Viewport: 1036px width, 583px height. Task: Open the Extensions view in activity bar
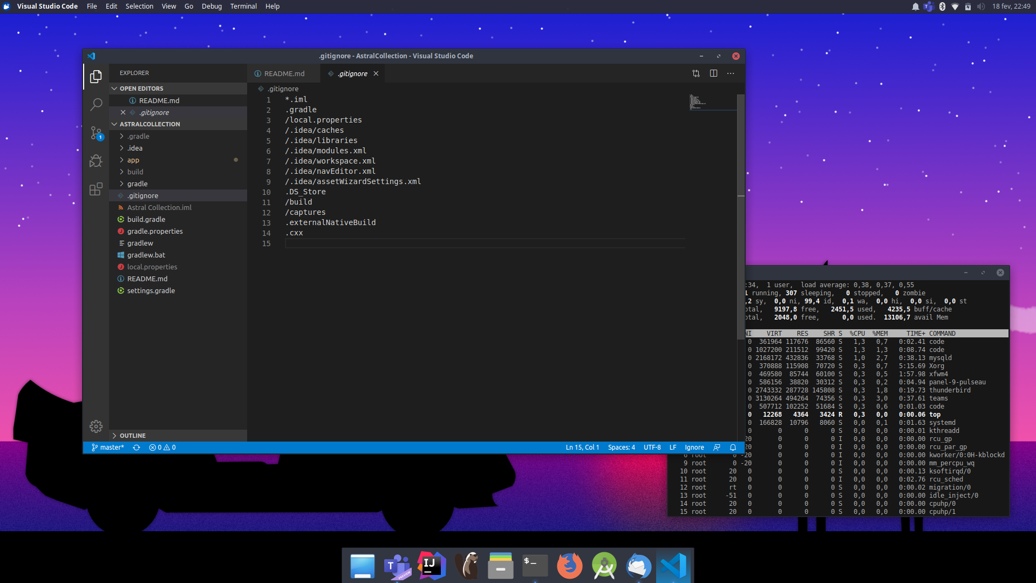coord(96,189)
